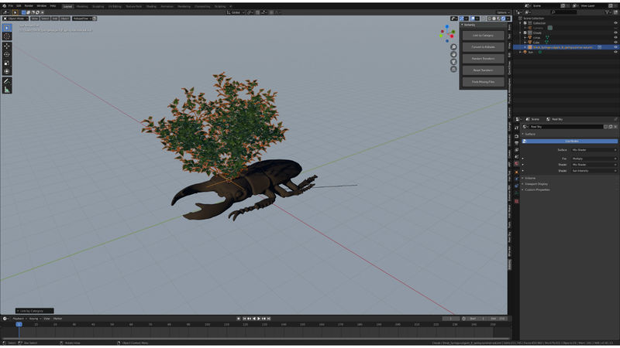This screenshot has height=348, width=620.
Task: Click the Real Sky world name field
Action: (x=566, y=127)
